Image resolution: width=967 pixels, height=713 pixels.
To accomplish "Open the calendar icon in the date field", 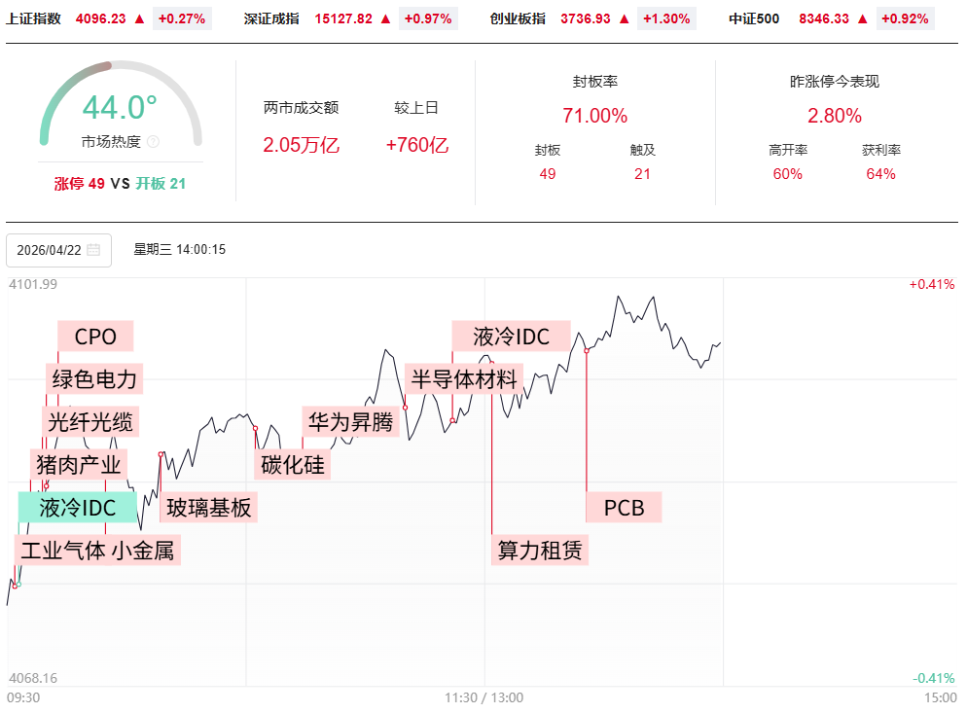I will click(93, 250).
